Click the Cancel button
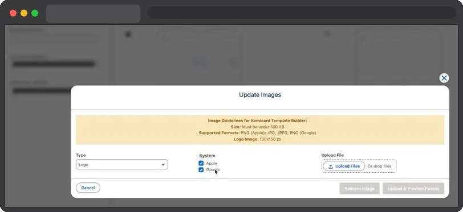The height and width of the screenshot is (212, 463). pyautogui.click(x=88, y=188)
